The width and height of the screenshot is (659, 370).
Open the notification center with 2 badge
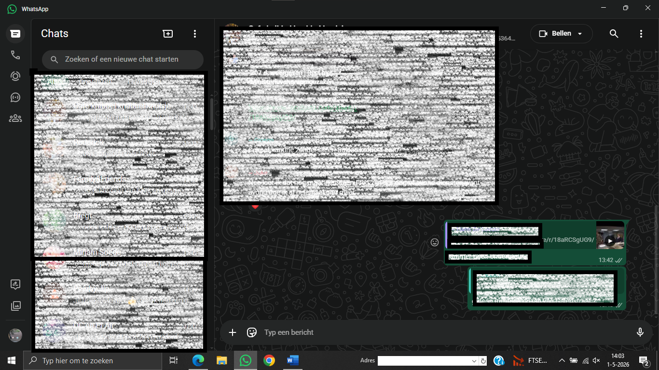643,360
